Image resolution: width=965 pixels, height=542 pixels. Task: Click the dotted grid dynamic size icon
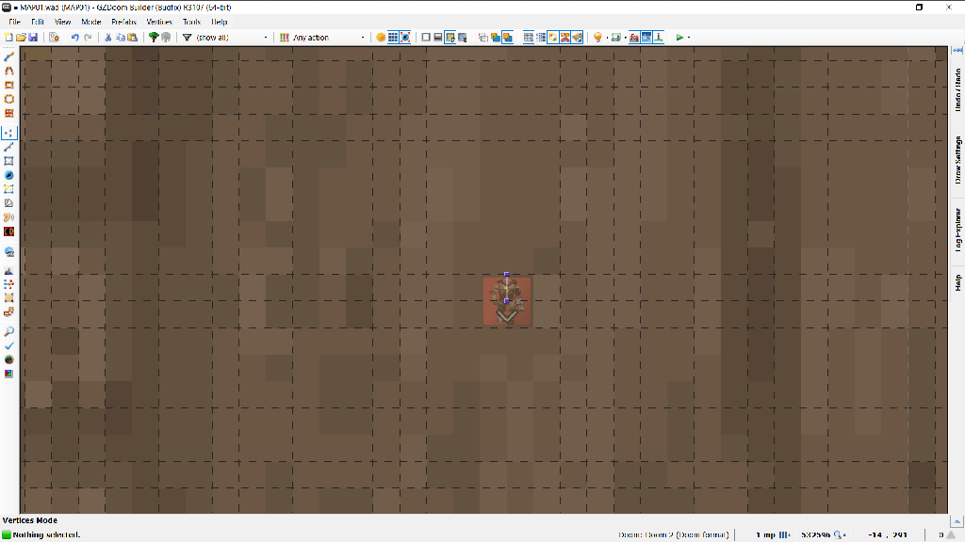click(541, 38)
